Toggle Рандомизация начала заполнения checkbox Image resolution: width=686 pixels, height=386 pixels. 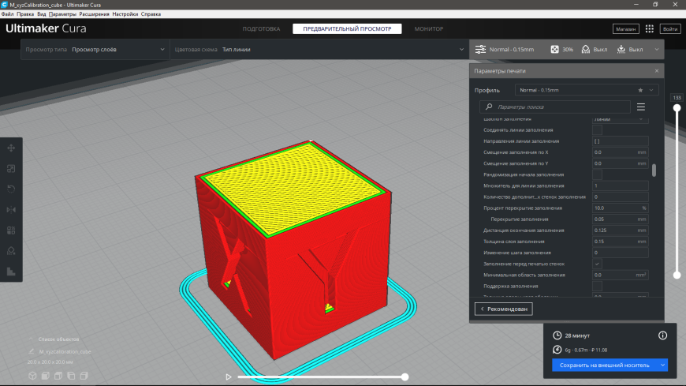point(597,174)
